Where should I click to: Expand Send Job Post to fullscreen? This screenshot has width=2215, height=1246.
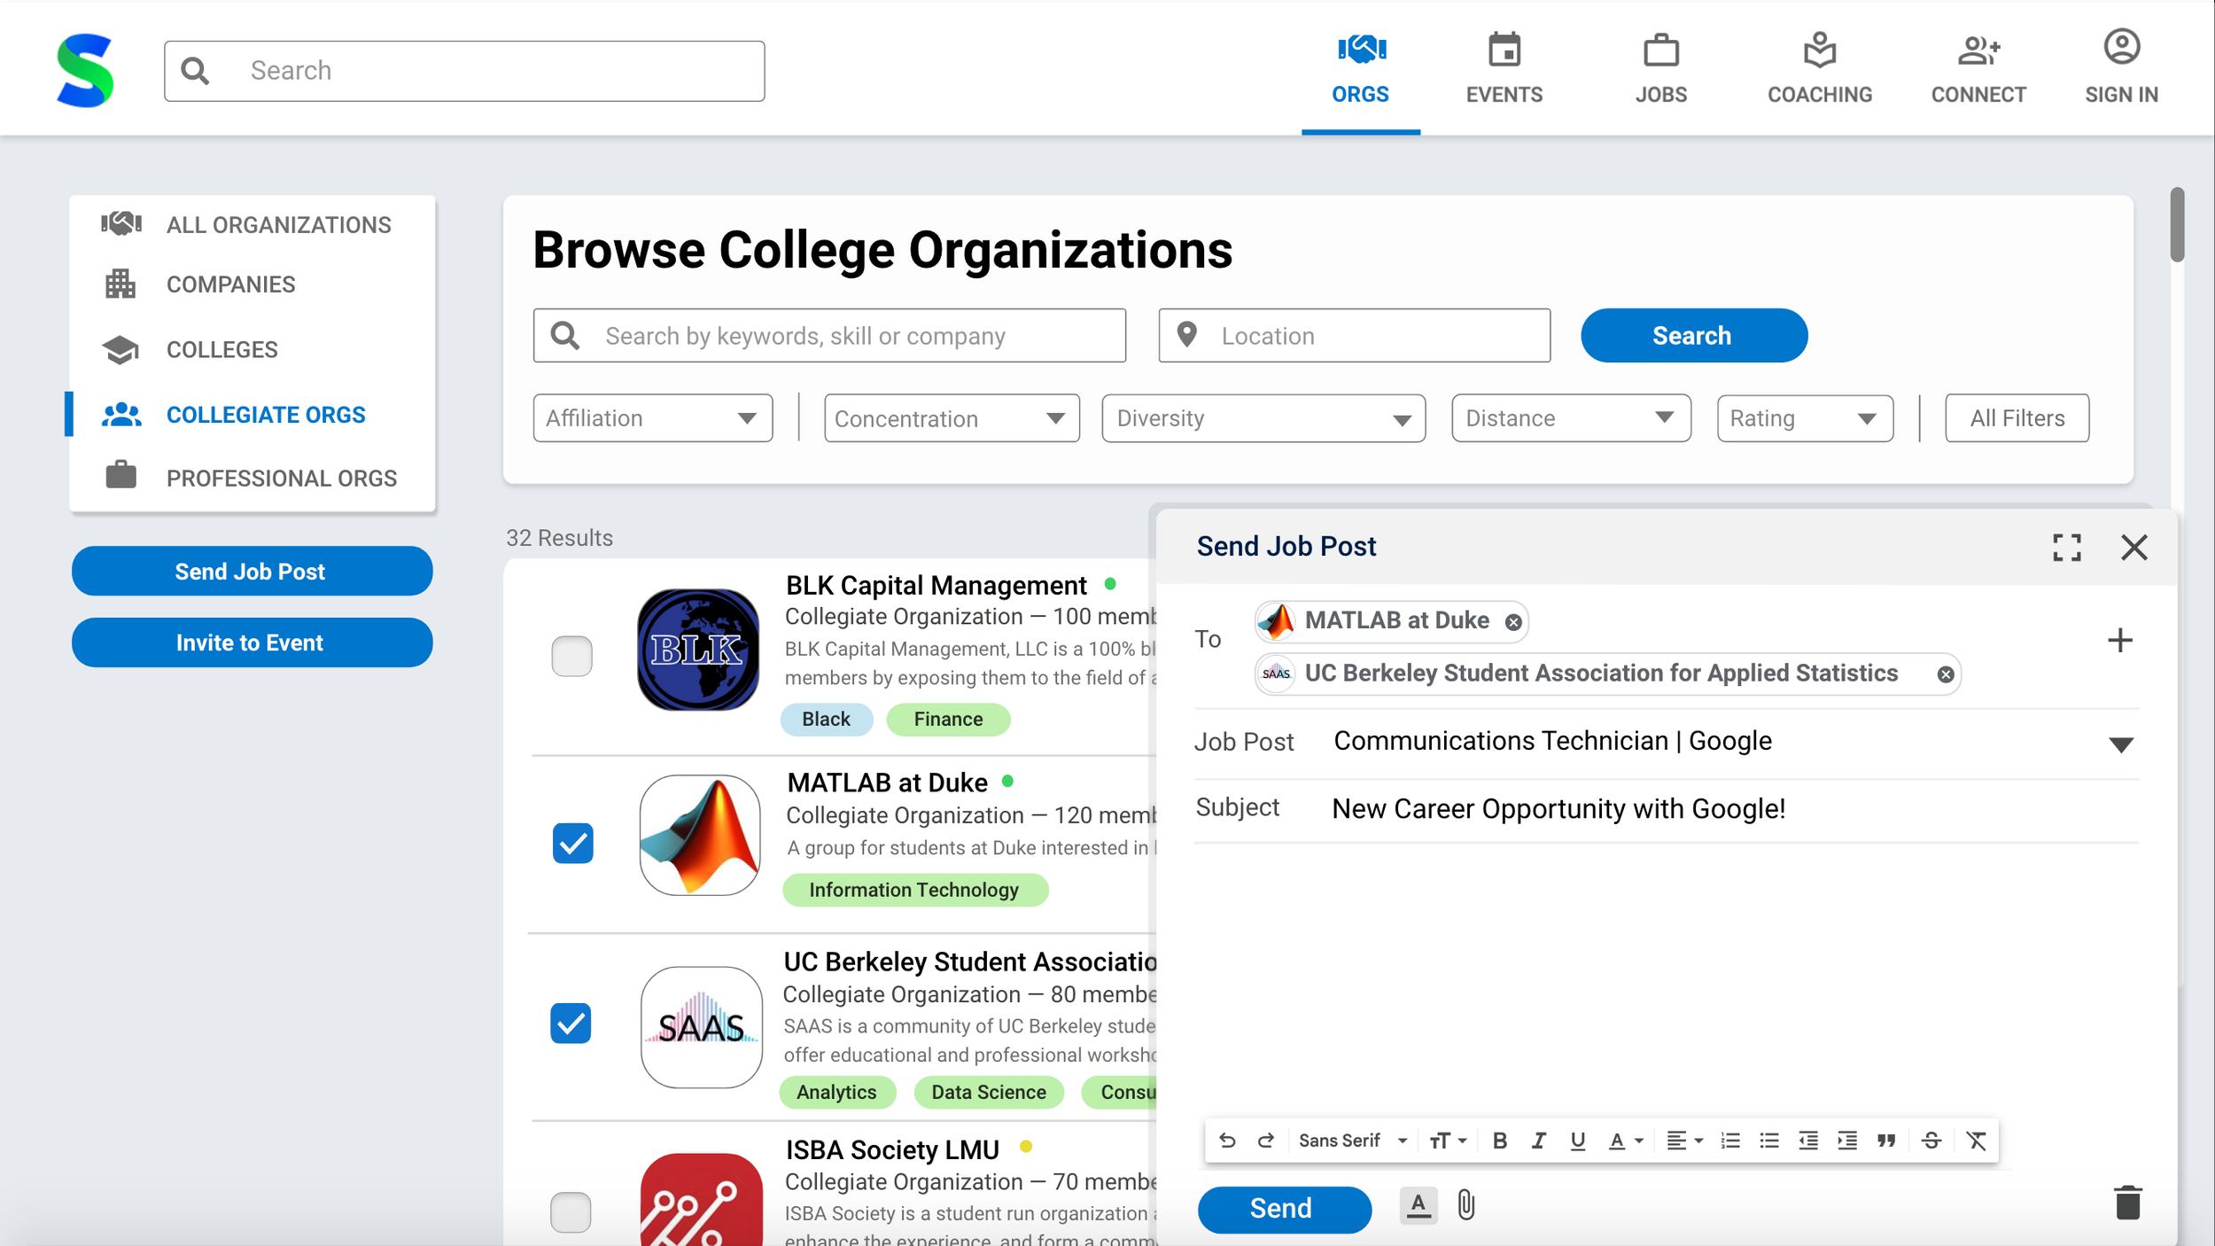click(x=2066, y=548)
